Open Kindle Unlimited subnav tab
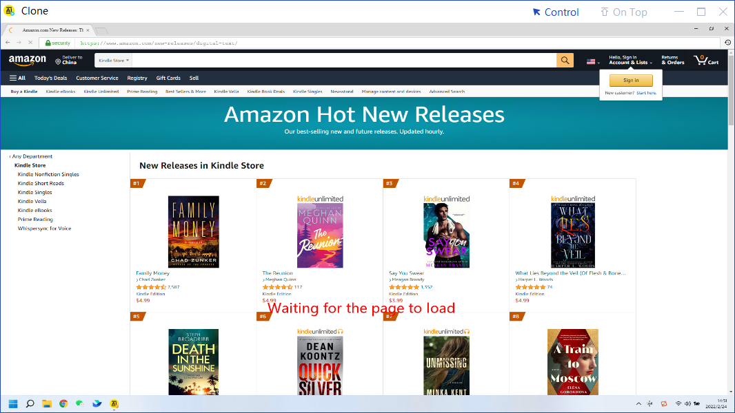Screen dimensions: 735x413 101,92
